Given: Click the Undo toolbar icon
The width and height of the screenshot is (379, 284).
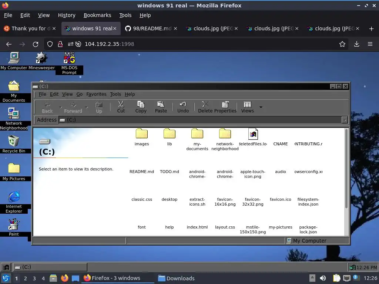Looking at the screenshot, I should pyautogui.click(x=183, y=107).
